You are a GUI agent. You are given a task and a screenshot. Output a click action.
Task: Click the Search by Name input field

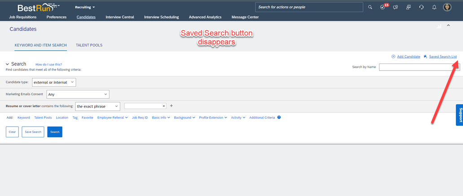pos(419,67)
